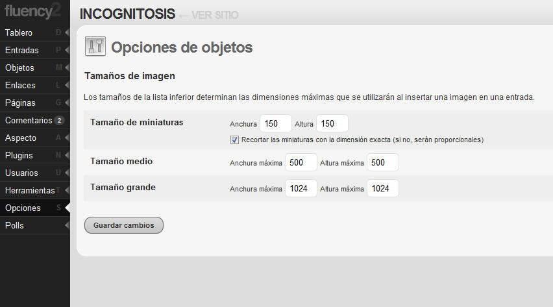The width and height of the screenshot is (553, 307).
Task: Click the fluency2 logo
Action: tap(32, 10)
